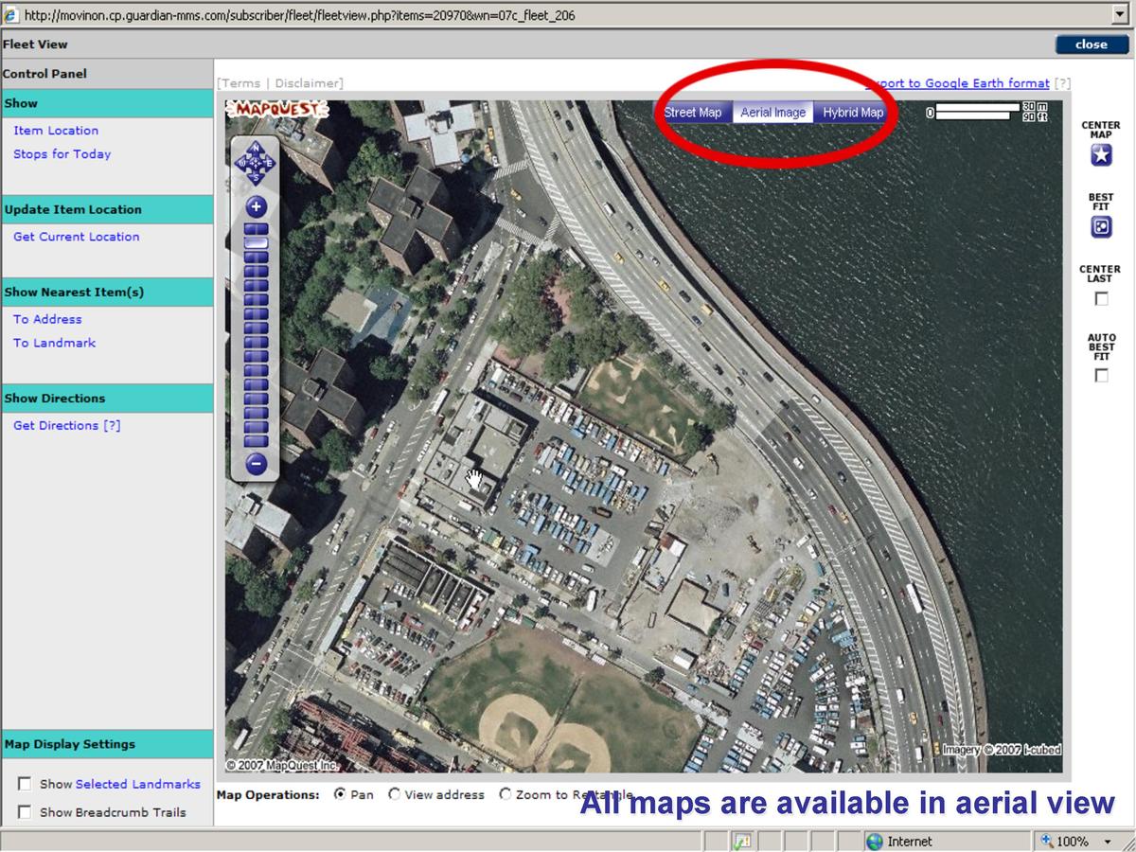Click the Internet zone globe icon
The image size is (1136, 852).
click(x=875, y=842)
